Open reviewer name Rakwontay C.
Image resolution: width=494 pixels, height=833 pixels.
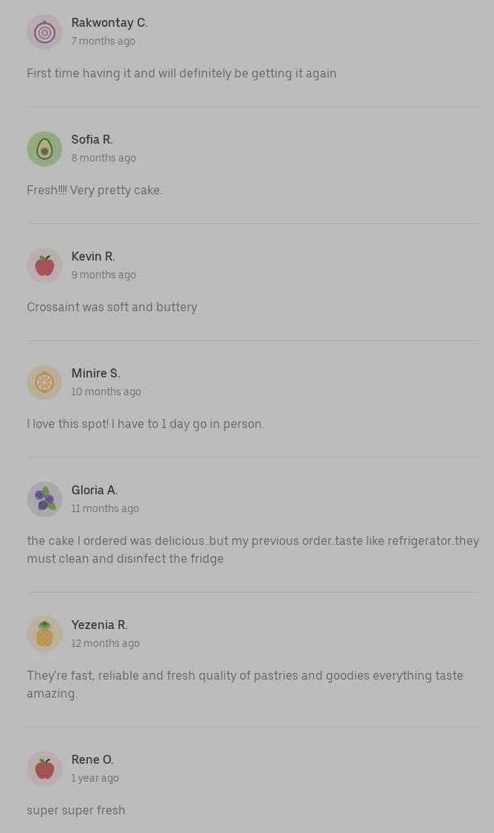coord(109,23)
